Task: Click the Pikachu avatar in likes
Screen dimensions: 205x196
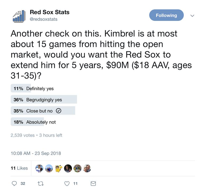Action: click(x=58, y=168)
